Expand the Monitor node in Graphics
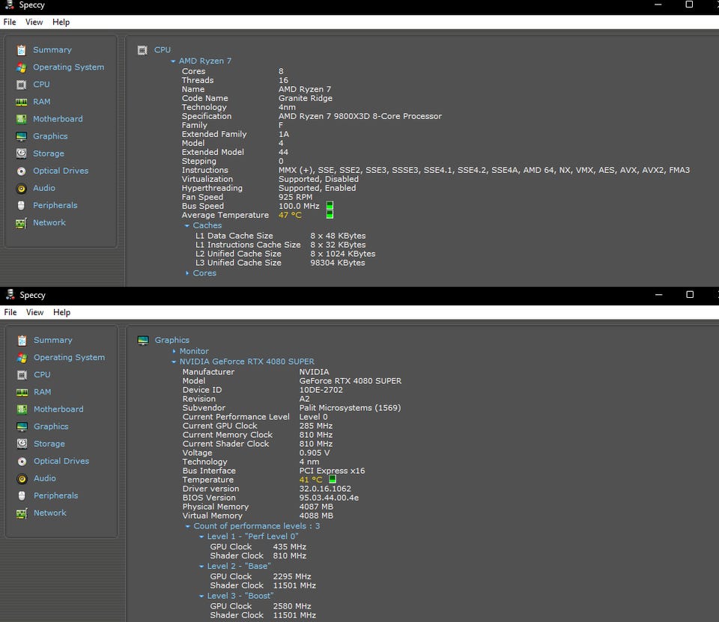719x622 pixels. click(174, 351)
